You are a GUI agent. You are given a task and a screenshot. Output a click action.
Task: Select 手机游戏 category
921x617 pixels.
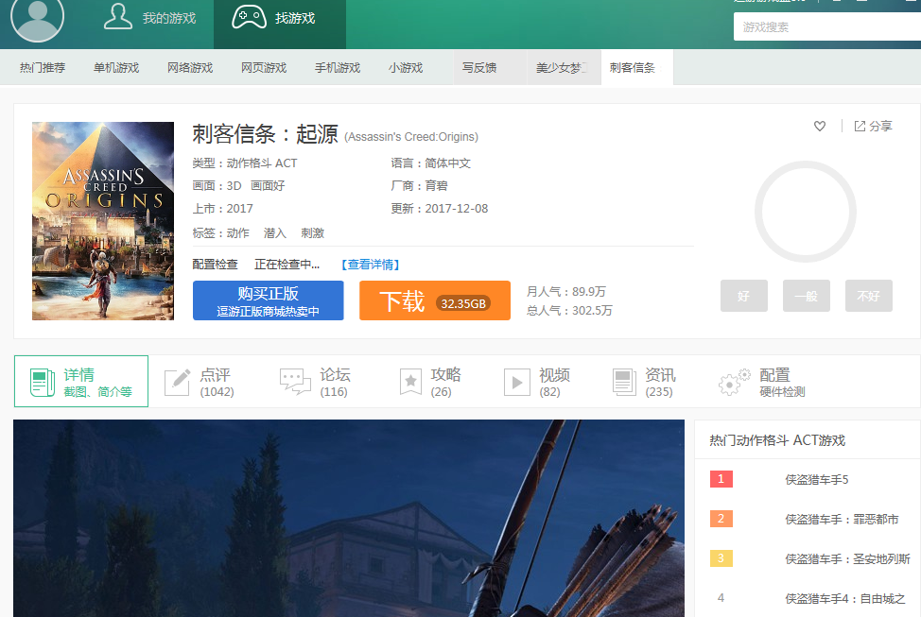(338, 67)
